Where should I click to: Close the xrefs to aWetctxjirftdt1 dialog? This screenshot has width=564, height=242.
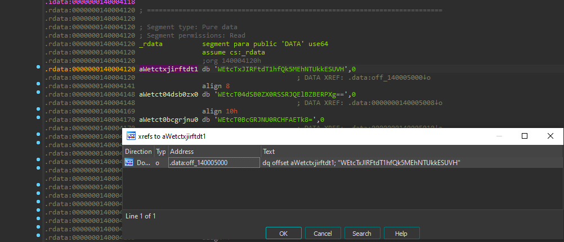click(x=550, y=136)
